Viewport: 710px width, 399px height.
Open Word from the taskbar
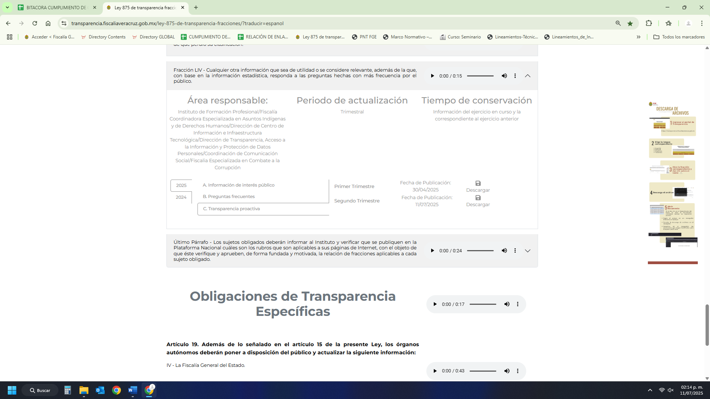click(x=133, y=390)
